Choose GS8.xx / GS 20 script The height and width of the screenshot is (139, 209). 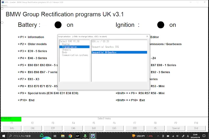click(x=100, y=41)
